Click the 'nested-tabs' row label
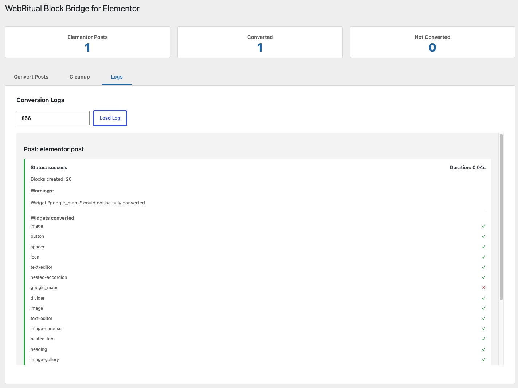Image resolution: width=518 pixels, height=388 pixels. (x=43, y=339)
